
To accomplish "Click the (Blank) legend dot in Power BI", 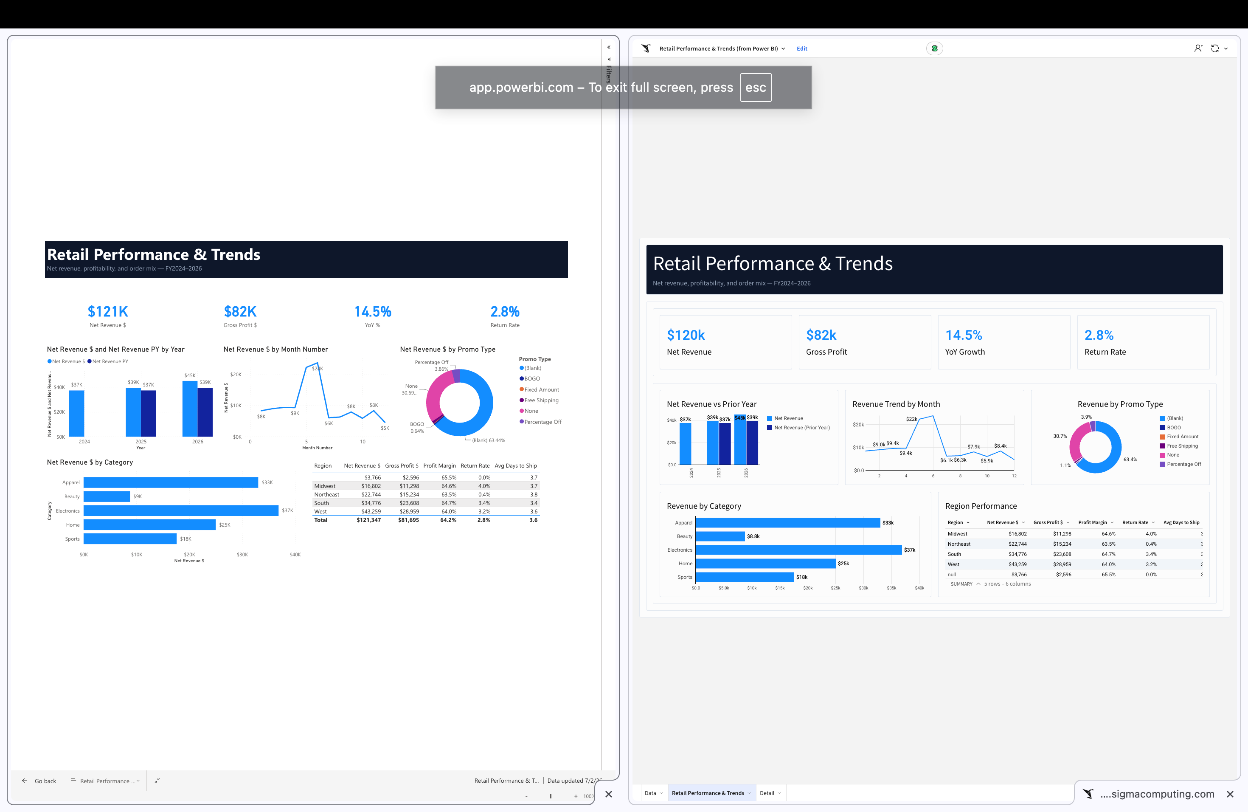I will [x=522, y=368].
